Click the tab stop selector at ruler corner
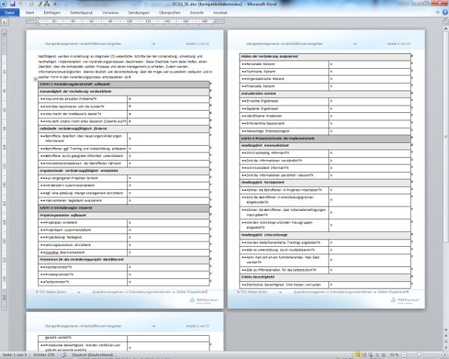This screenshot has width=449, height=359. pyautogui.click(x=4, y=22)
